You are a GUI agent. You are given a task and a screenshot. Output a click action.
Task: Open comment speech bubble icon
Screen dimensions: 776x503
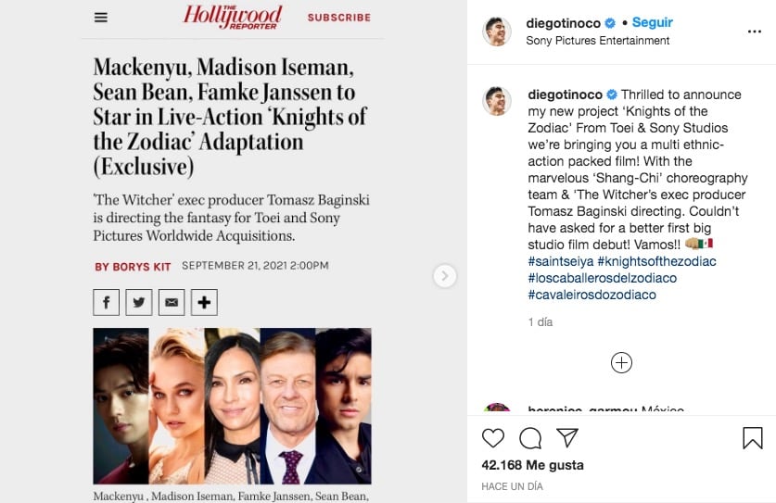pos(530,438)
